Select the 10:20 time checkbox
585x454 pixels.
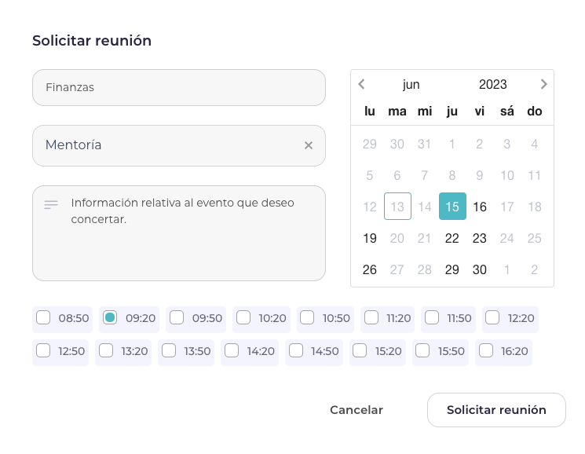click(243, 318)
